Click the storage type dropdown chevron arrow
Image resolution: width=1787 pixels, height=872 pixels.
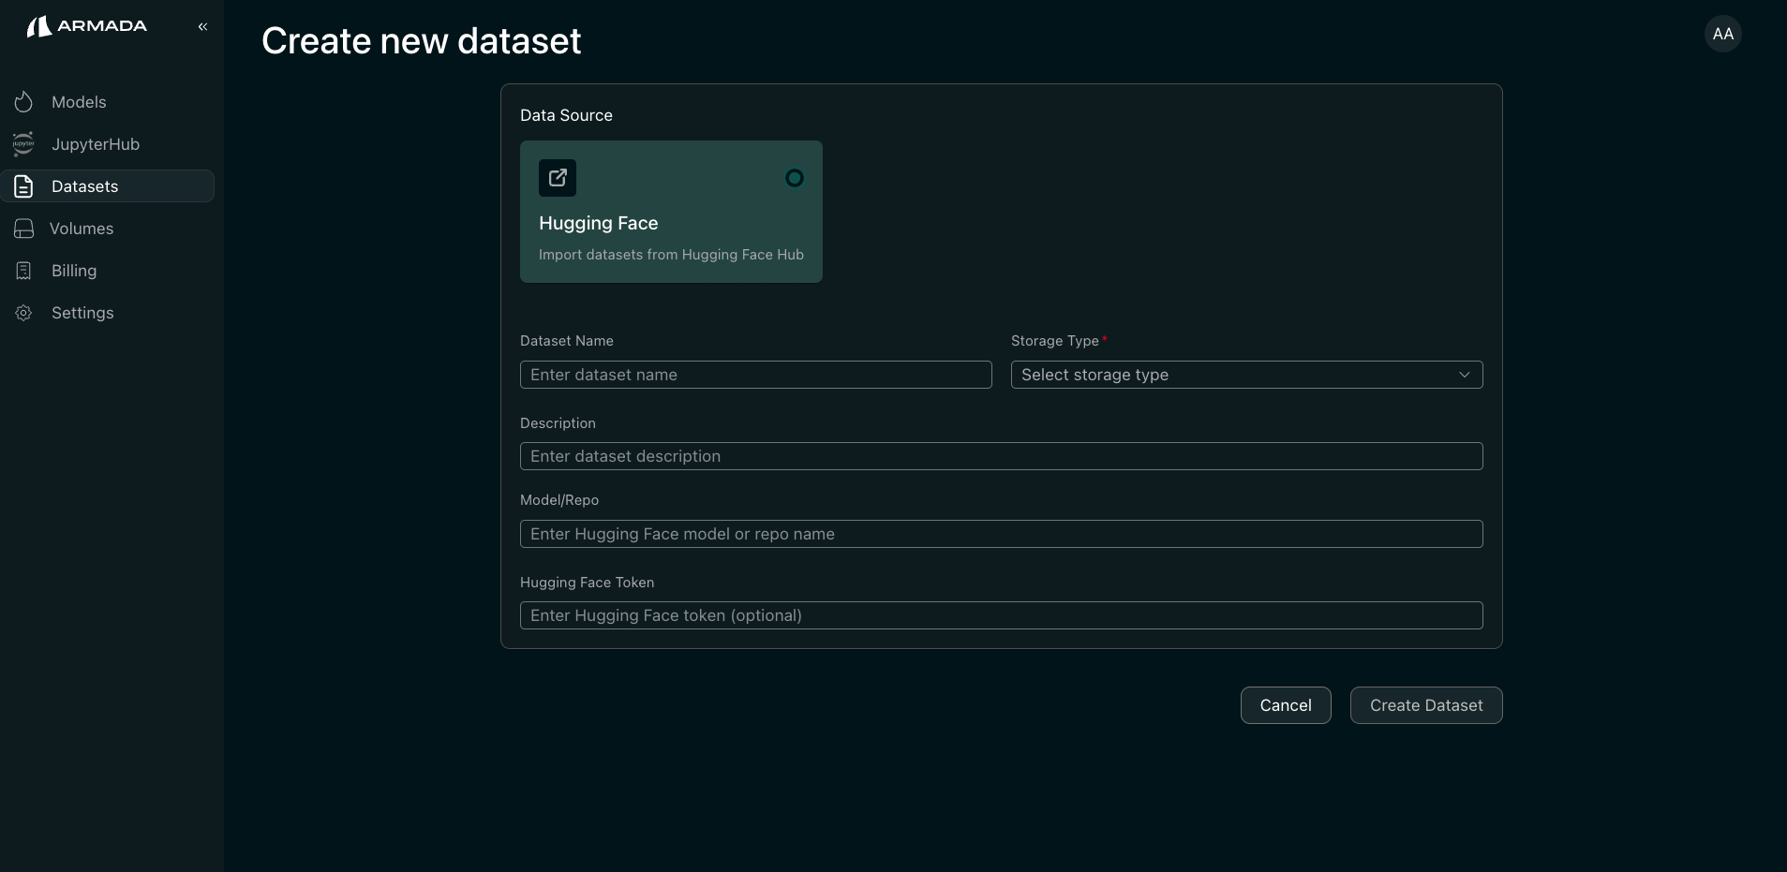pos(1464,375)
